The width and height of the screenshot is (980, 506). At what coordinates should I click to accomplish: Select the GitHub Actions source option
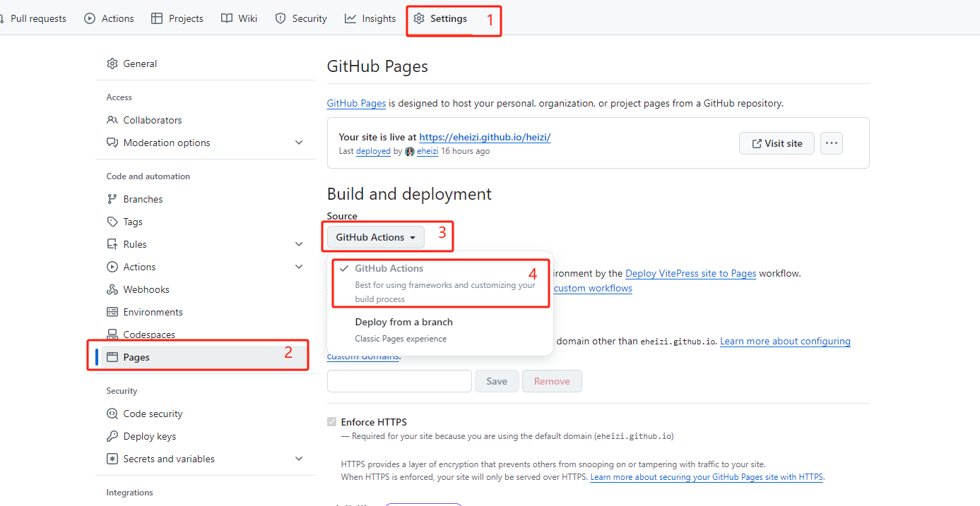tap(389, 268)
